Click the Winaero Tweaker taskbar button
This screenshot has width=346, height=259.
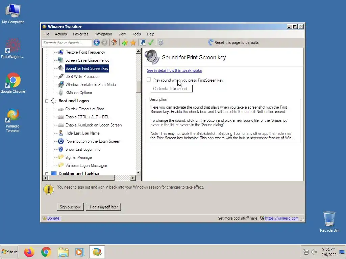(97, 252)
